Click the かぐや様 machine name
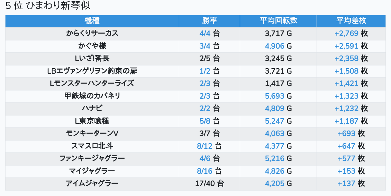Screen dimensions: 391x196 click(x=92, y=46)
